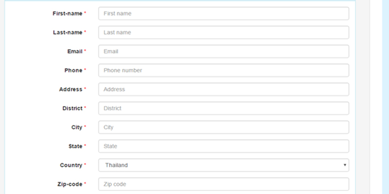Click the Country label text
389x194 pixels.
pos(71,165)
